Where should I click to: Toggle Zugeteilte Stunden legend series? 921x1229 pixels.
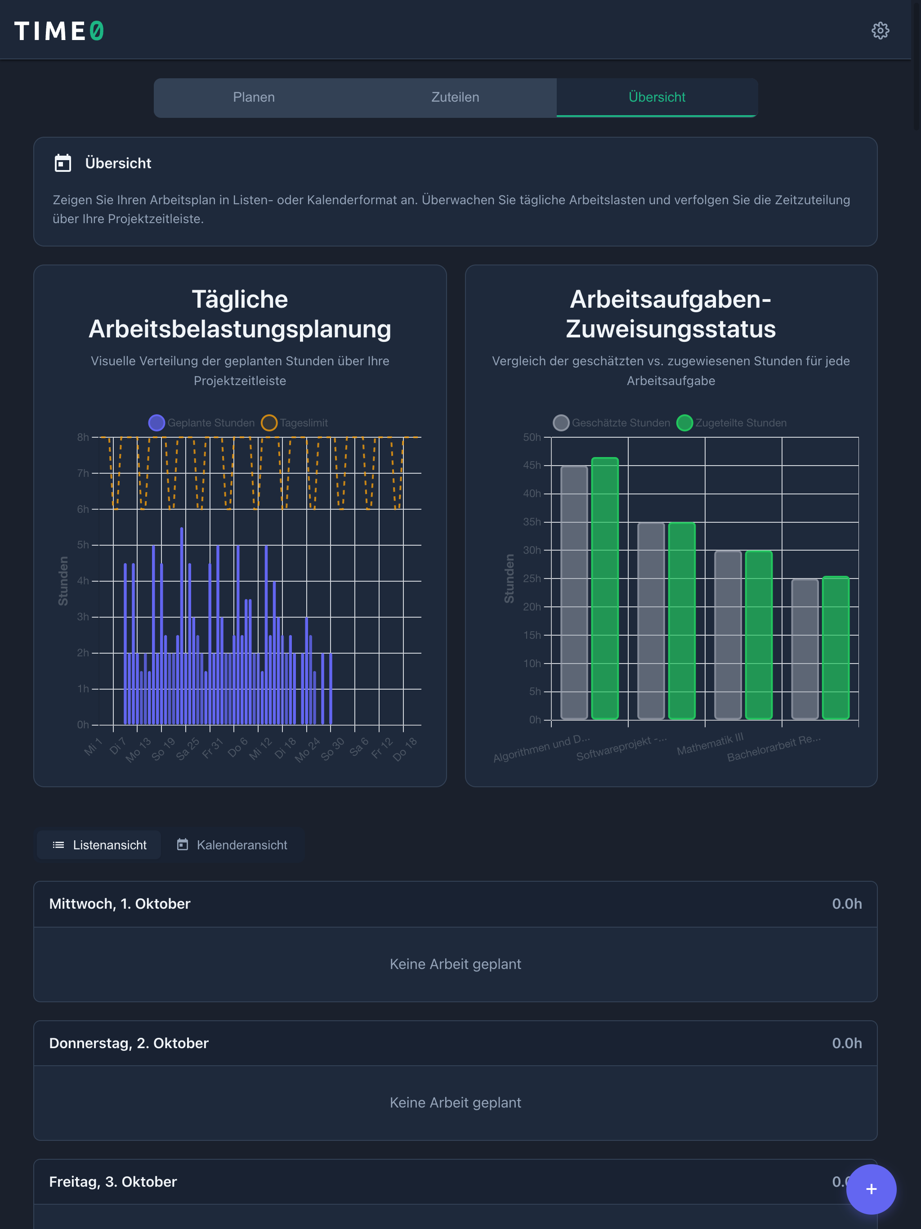(732, 423)
